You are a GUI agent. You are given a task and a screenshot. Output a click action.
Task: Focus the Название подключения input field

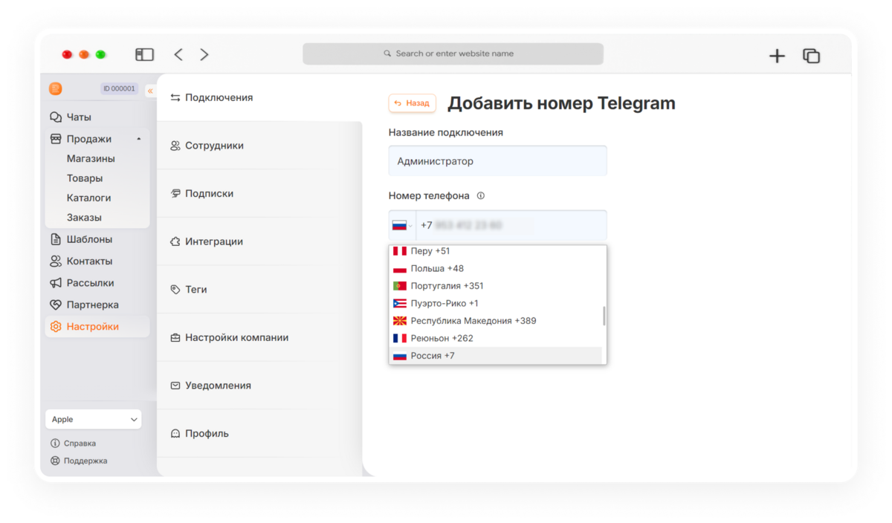point(497,161)
